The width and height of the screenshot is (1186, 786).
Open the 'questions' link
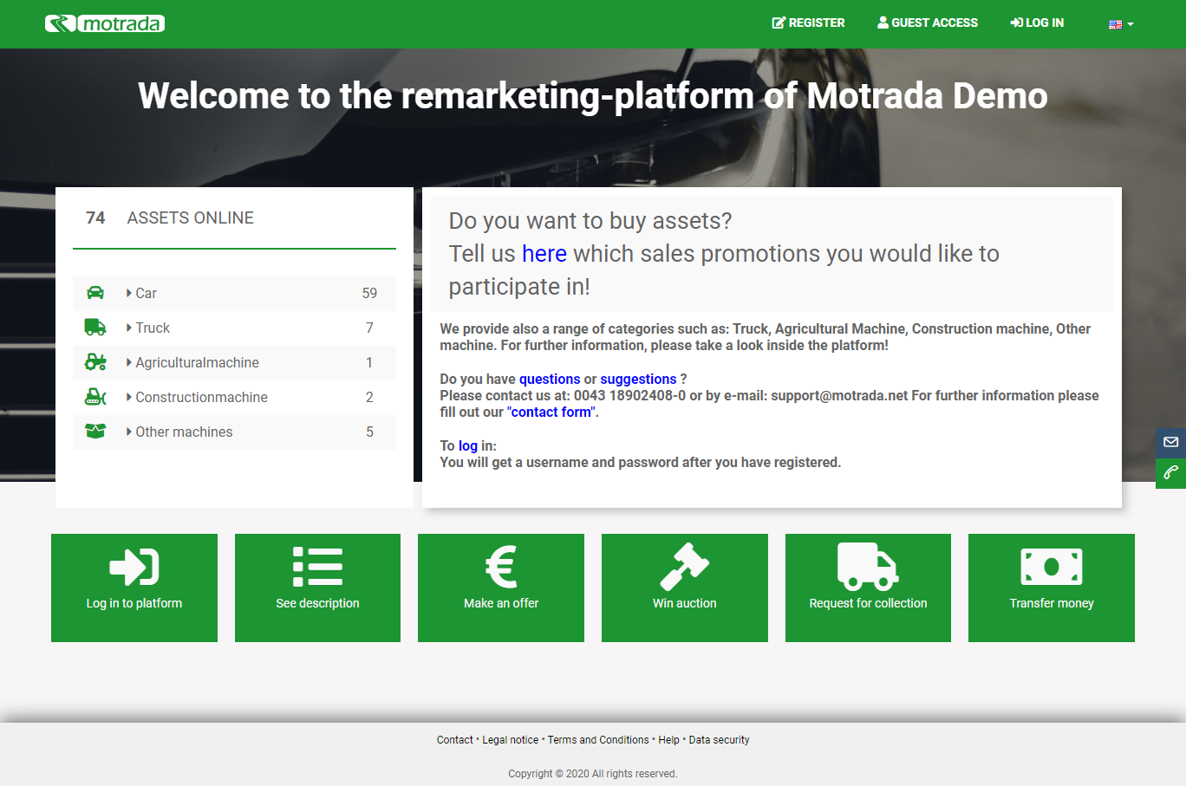click(550, 380)
